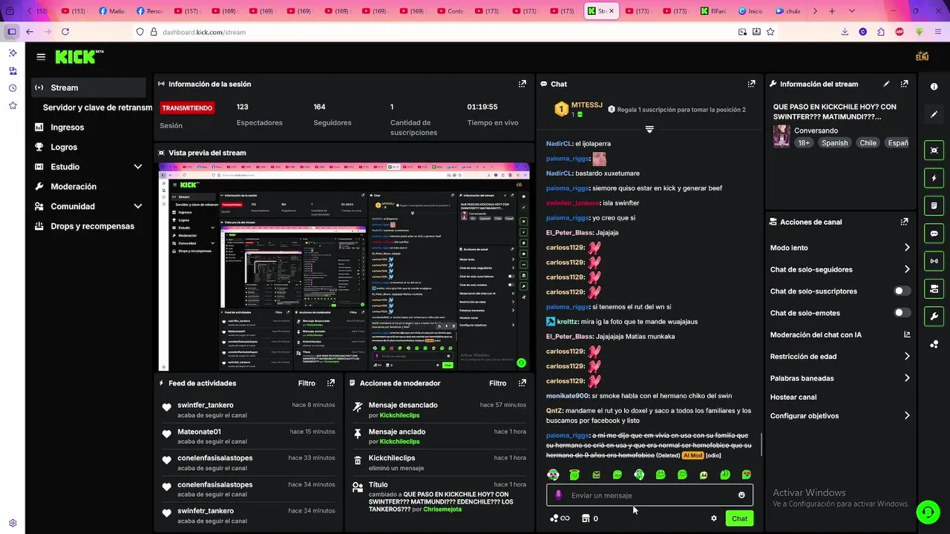Toggle the chat bubble widget icon in the right sidebar
The height and width of the screenshot is (534, 950).
[934, 233]
